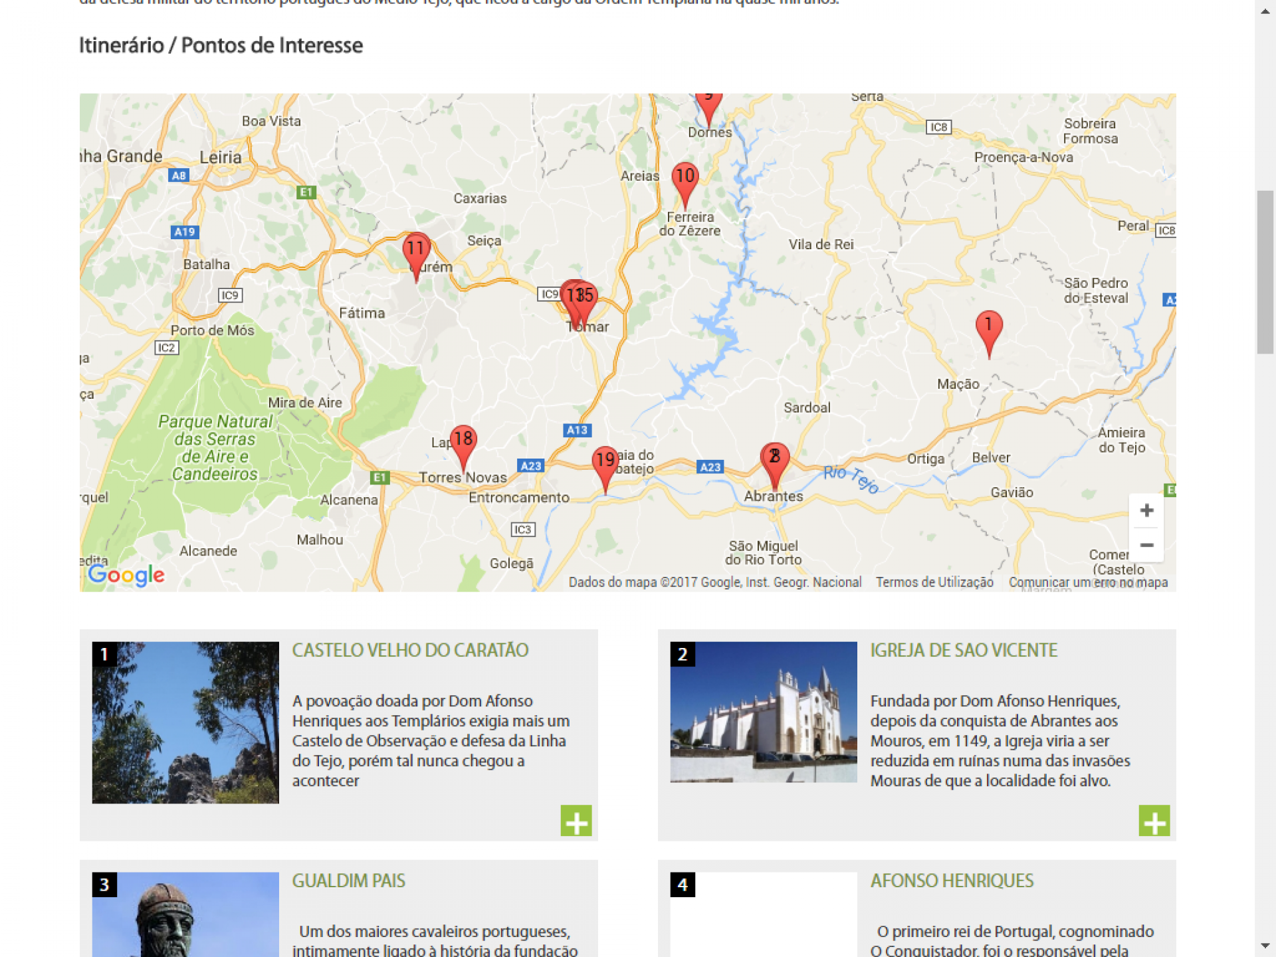Open the Igreja de Sao Vicente title
This screenshot has width=1276, height=957.
(x=964, y=650)
